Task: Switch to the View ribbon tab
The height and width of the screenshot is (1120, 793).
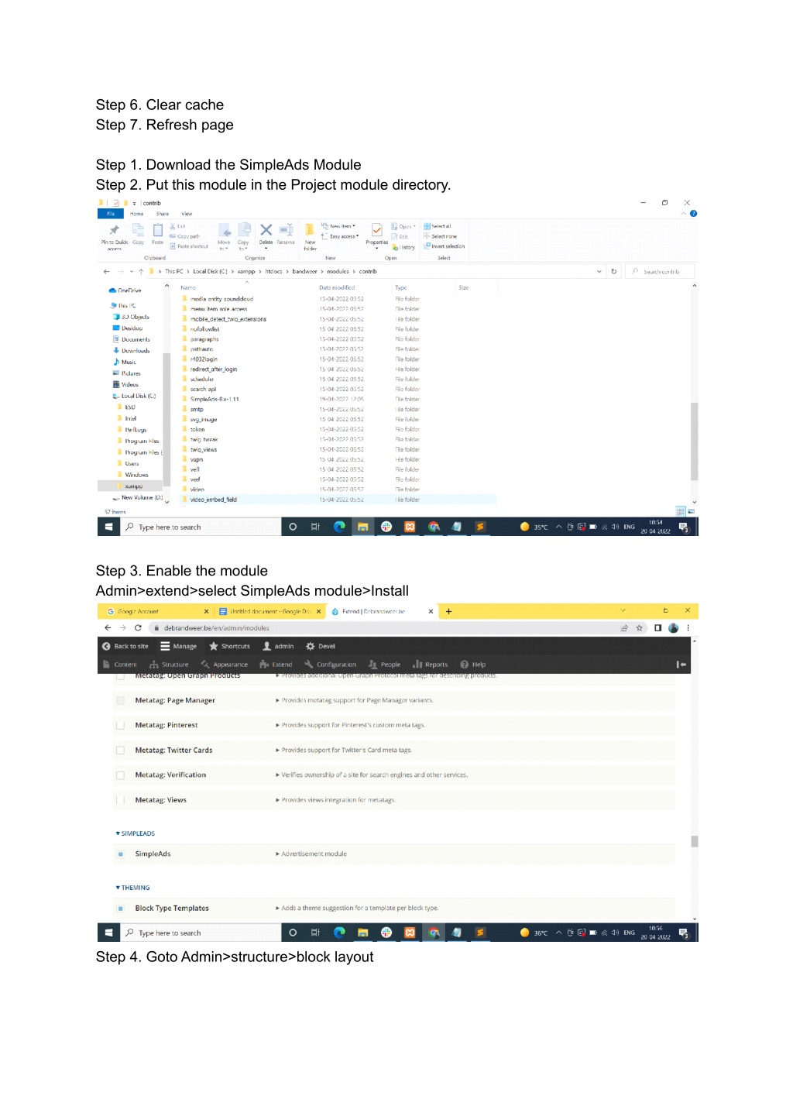Action: click(x=187, y=214)
